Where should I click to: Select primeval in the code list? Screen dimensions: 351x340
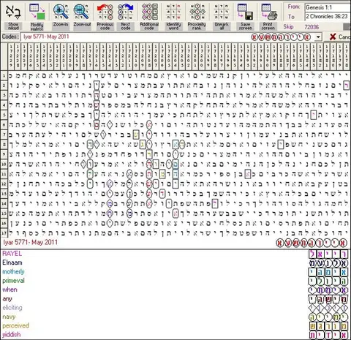(13, 281)
